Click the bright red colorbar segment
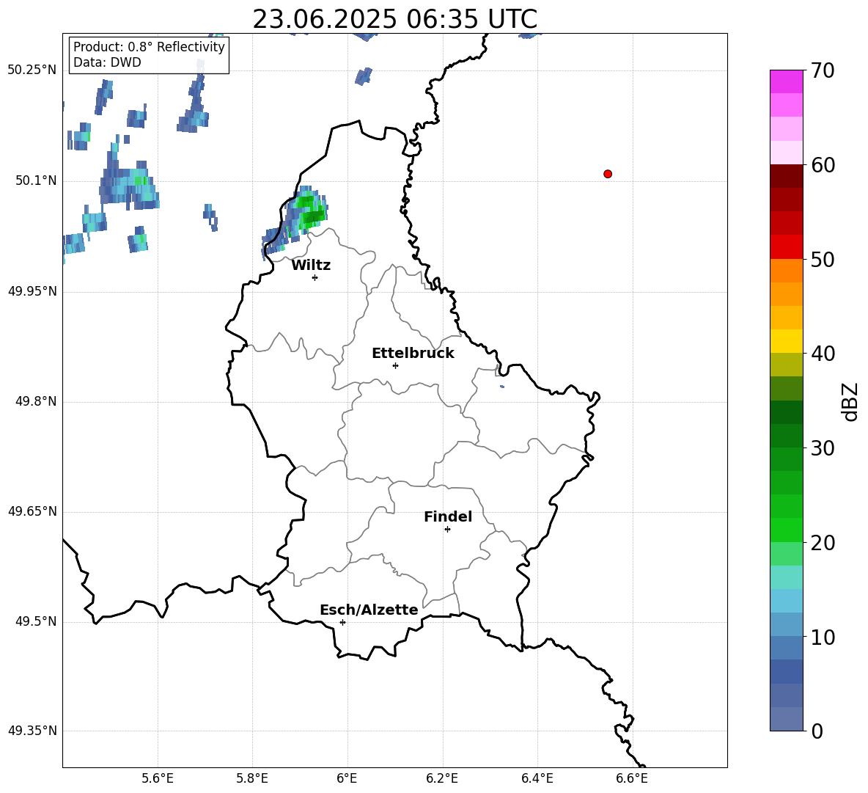 pos(787,247)
